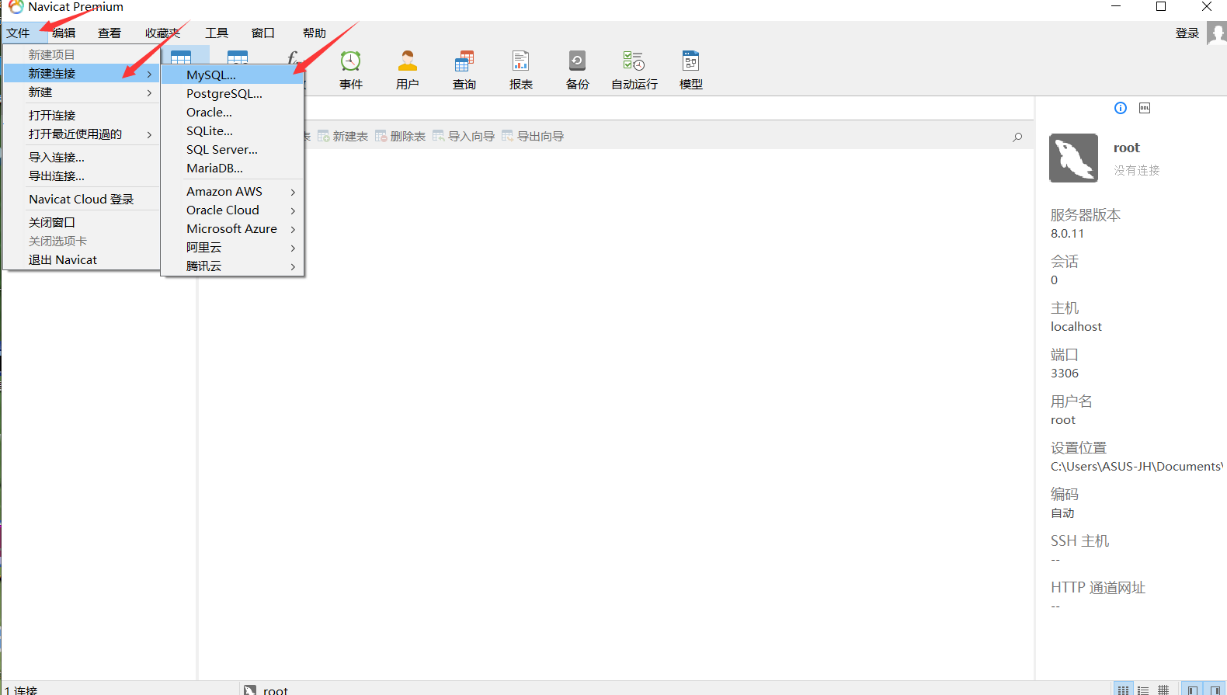Viewport: 1227px width, 695px height.
Task: Switch to list view in status bar
Action: 1143,690
